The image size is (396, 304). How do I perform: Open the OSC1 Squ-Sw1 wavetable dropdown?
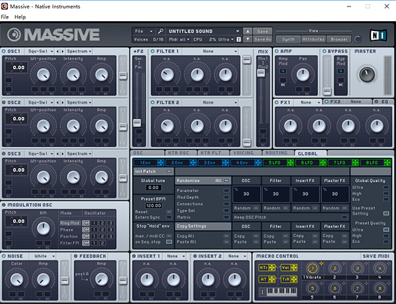pyautogui.click(x=39, y=51)
